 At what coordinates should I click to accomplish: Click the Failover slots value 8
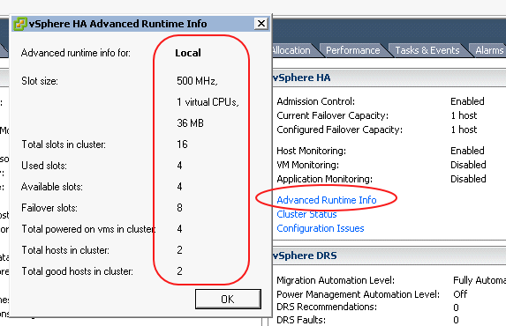(x=179, y=207)
